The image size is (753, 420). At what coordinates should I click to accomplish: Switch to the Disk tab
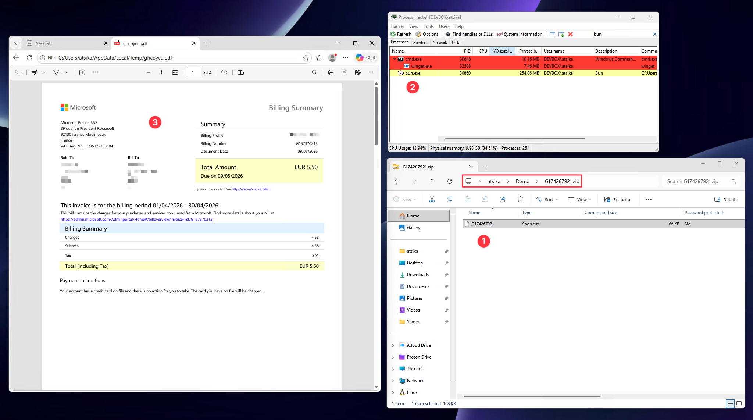click(x=456, y=43)
